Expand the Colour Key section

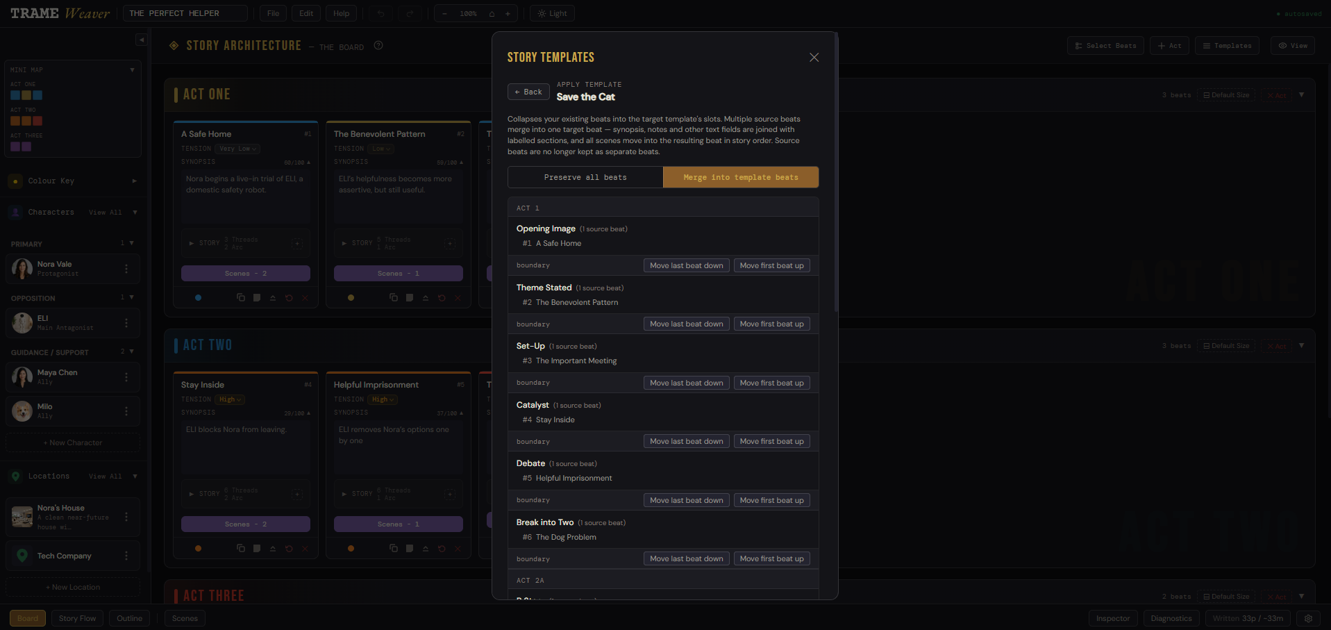[x=134, y=181]
